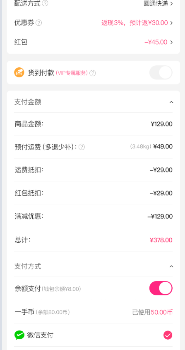Collapse the 支付方式 section chevron
The height and width of the screenshot is (350, 185).
171,266
